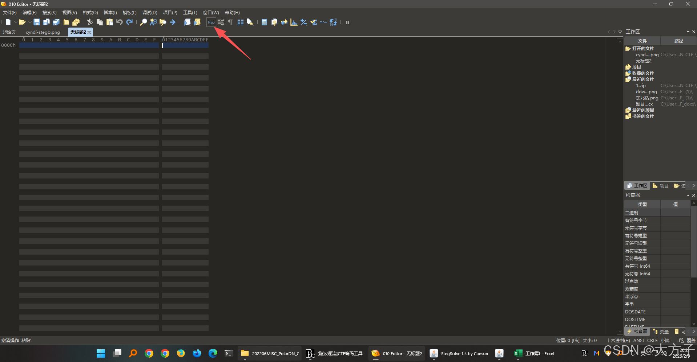
Task: Close the 检查器 panel
Action: pyautogui.click(x=694, y=196)
